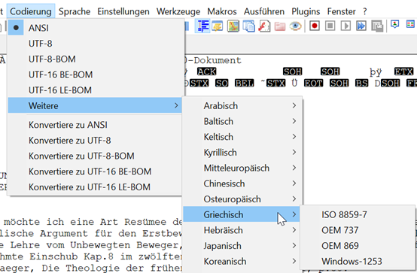Expand the Koreanisch encoding submenu
The width and height of the screenshot is (417, 273).
tap(242, 261)
